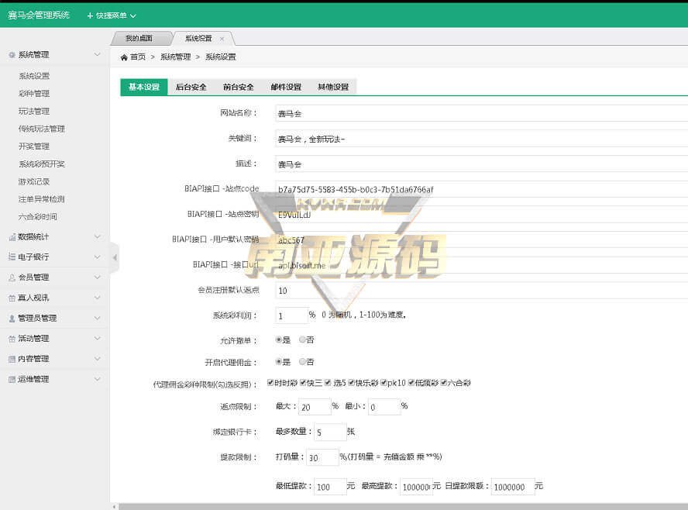The height and width of the screenshot is (510, 688).
Task: Switch to the 后台安全 tab
Action: tap(191, 87)
